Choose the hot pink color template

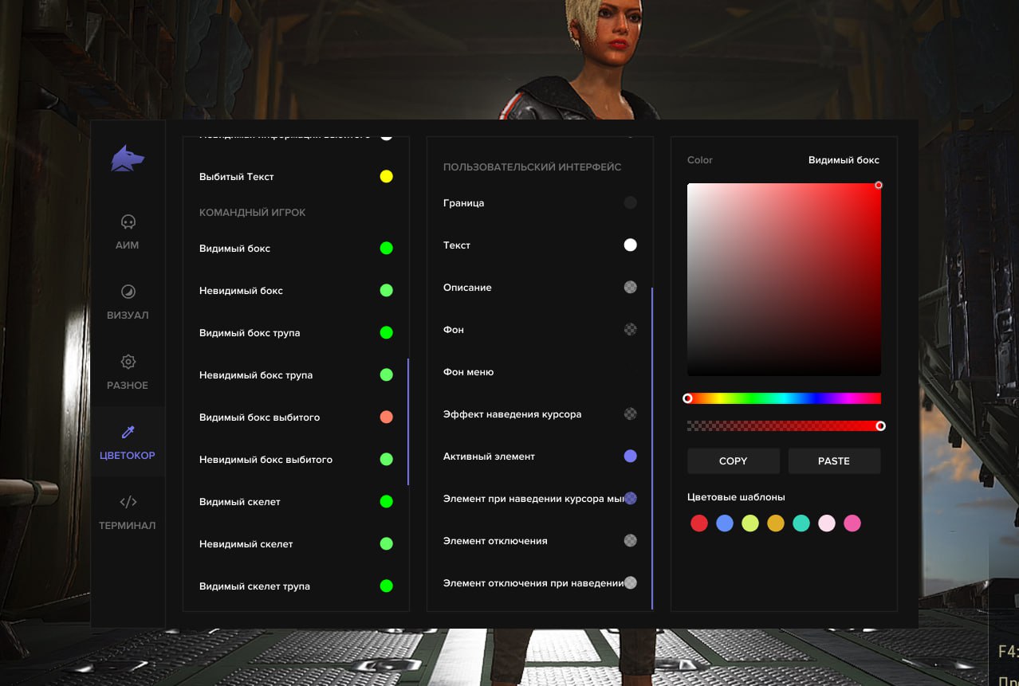coord(852,523)
